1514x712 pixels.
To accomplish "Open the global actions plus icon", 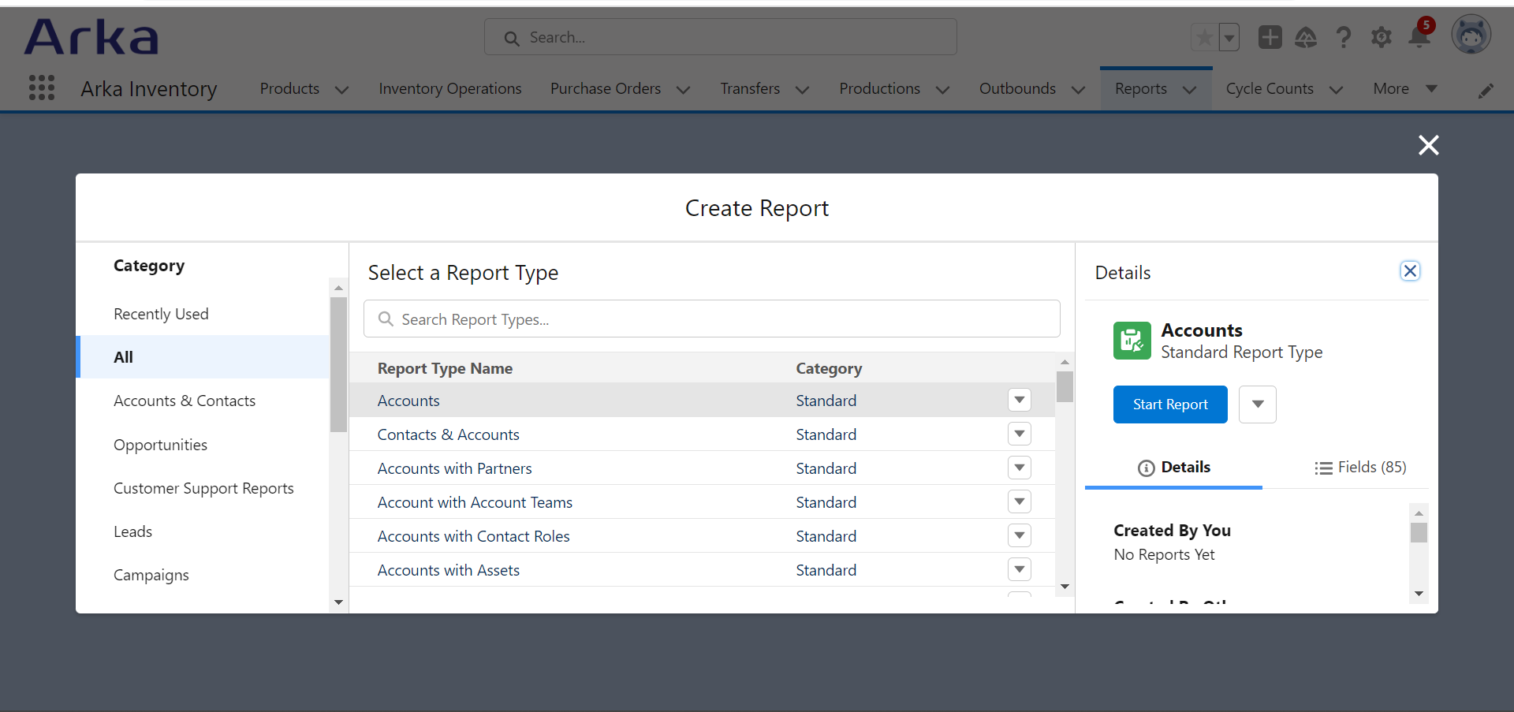I will [1270, 37].
